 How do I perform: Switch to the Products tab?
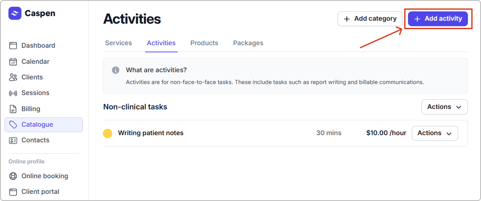click(204, 43)
